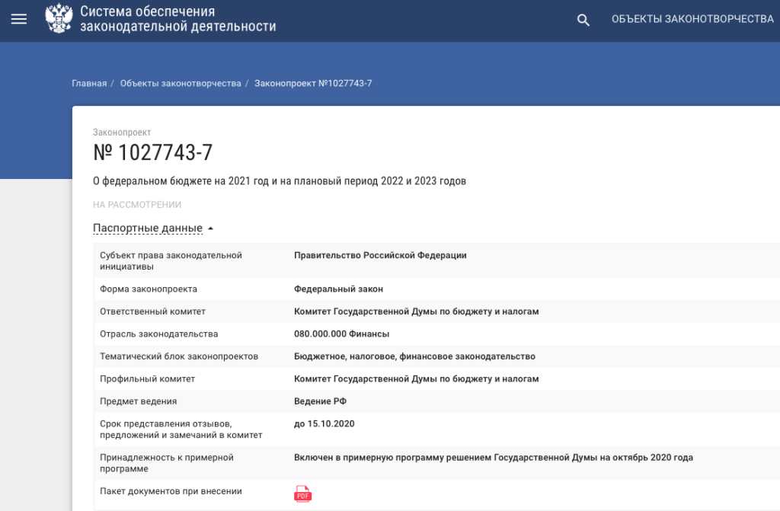Click the НА РАССМОТРЕНИИ status label
The image size is (780, 511).
click(x=137, y=205)
